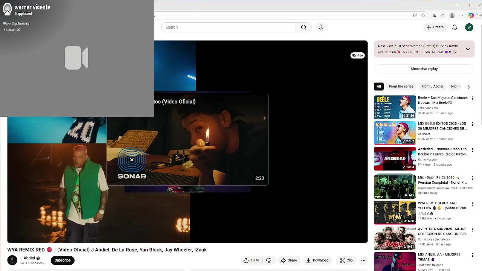Download the video
Viewport: 482px width, 271px height.
pos(317,260)
